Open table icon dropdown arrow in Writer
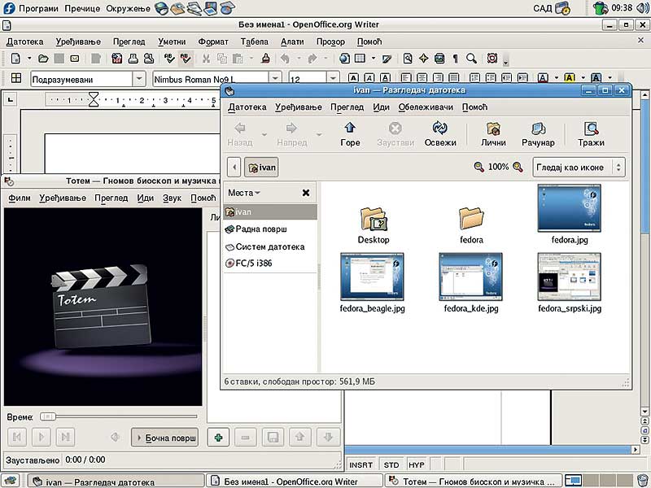The image size is (651, 488). [374, 59]
